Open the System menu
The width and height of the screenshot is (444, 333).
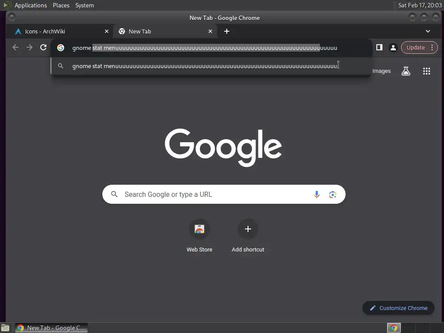85,5
